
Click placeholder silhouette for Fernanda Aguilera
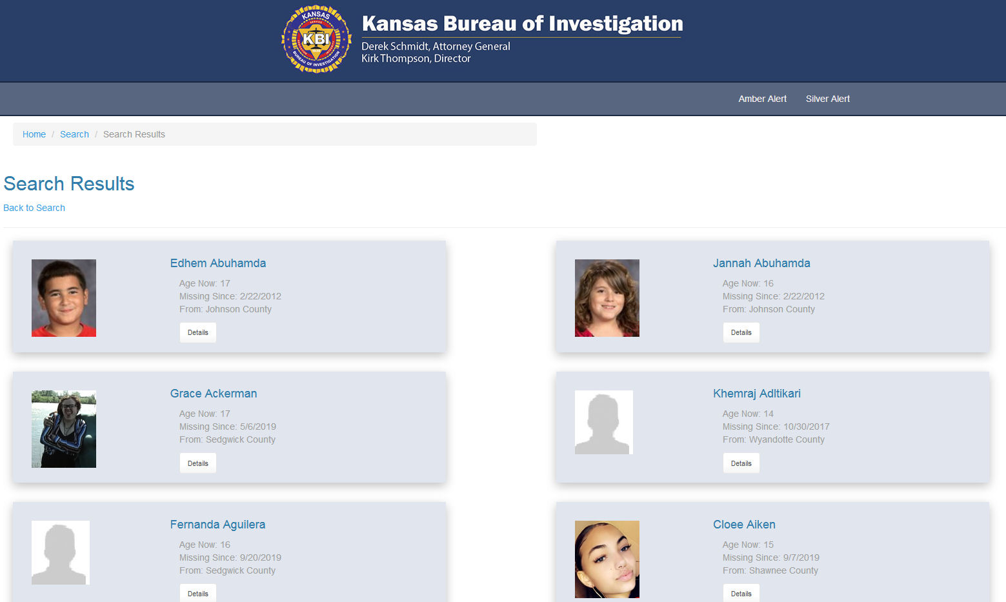(x=60, y=553)
